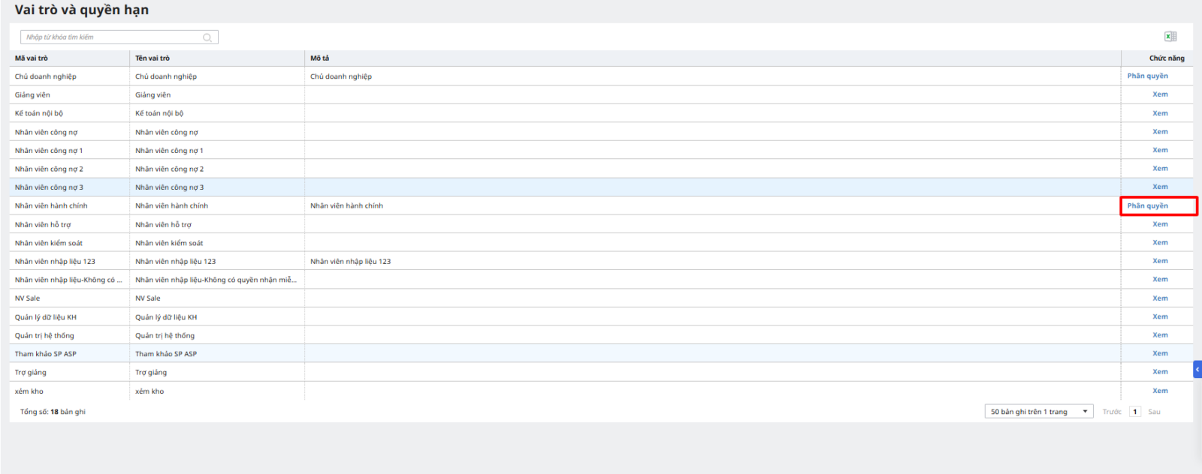Click the Tên vai trò column header

click(x=153, y=58)
